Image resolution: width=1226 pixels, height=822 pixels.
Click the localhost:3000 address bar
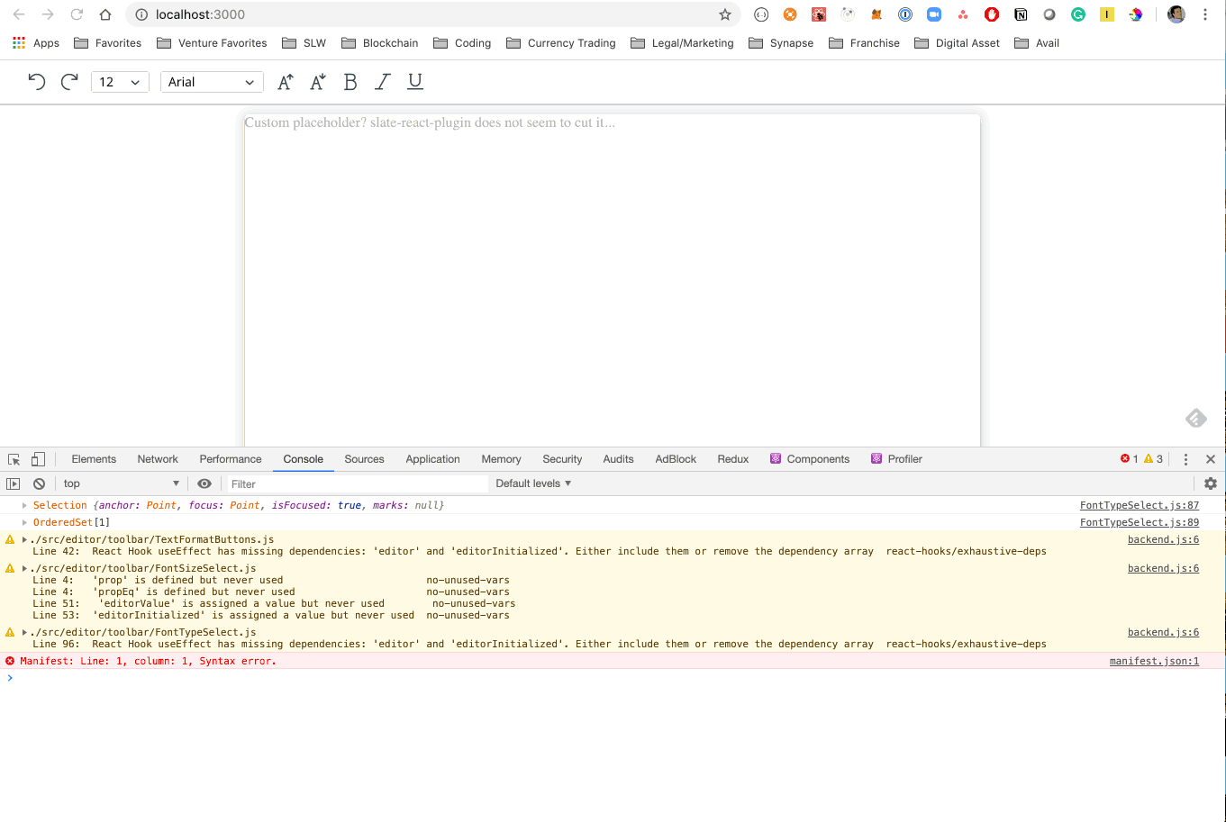[432, 14]
